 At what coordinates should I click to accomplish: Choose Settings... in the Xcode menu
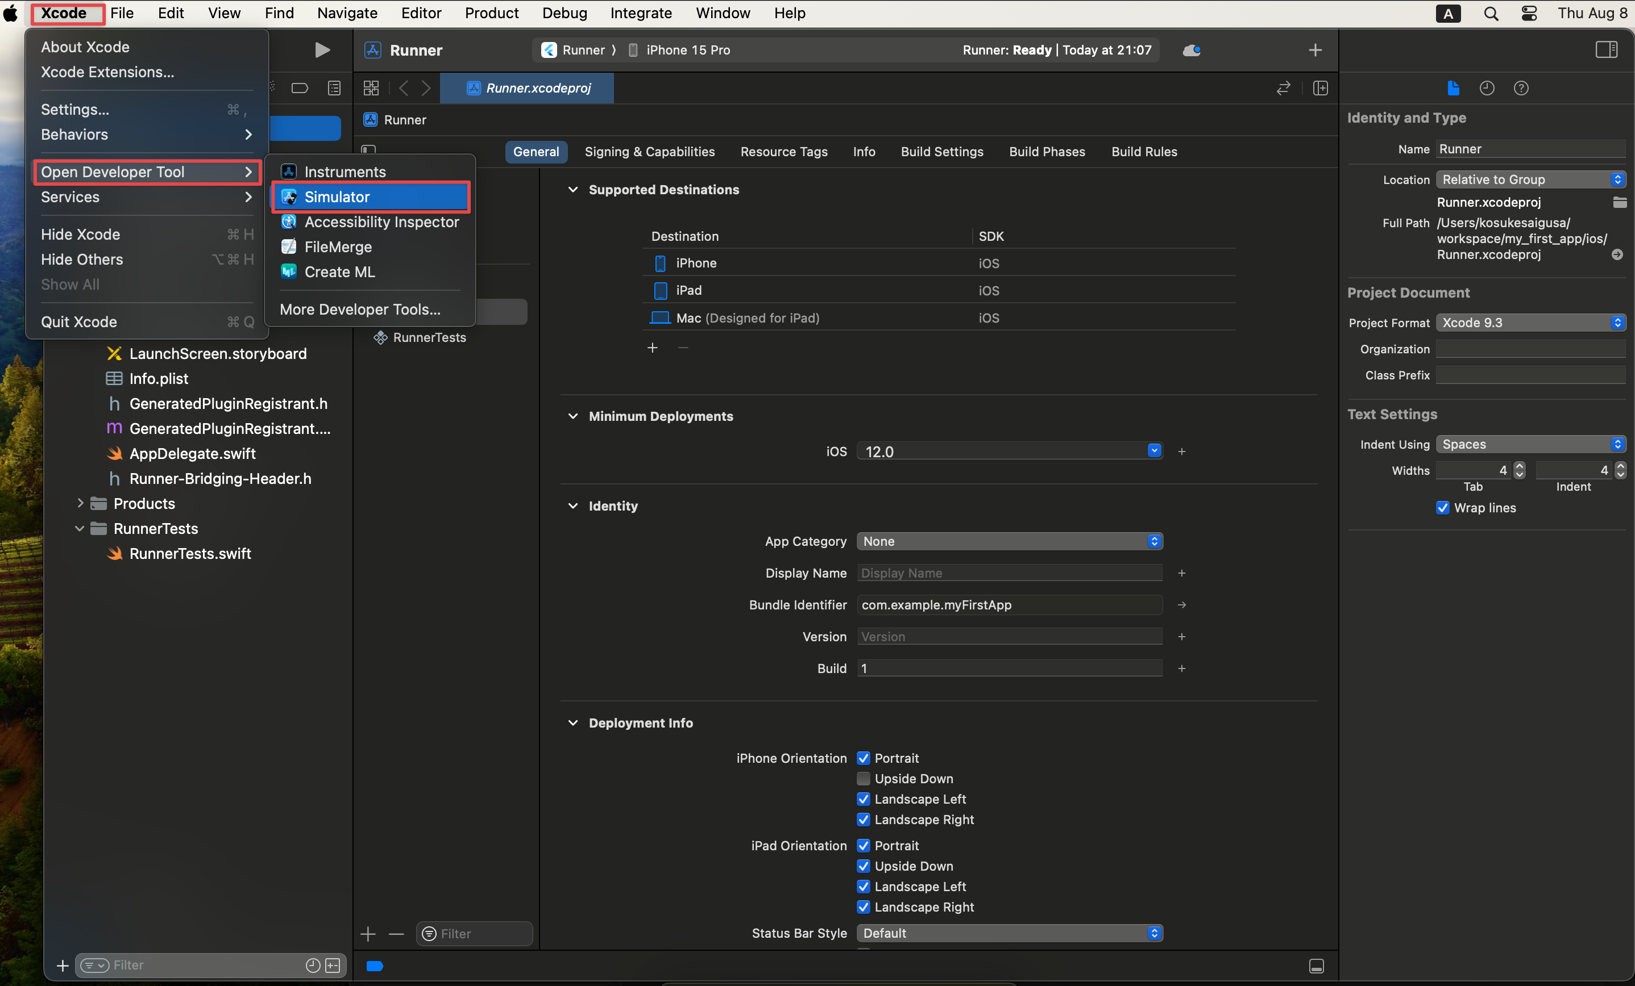coord(147,110)
